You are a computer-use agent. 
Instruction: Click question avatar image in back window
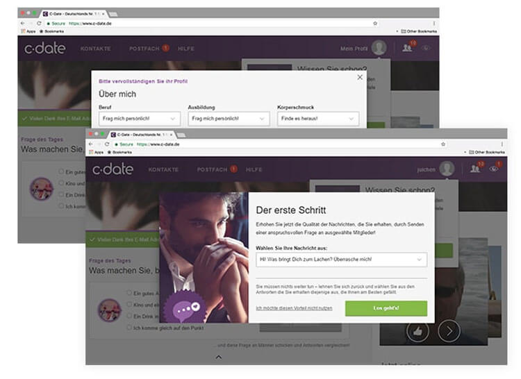click(42, 189)
